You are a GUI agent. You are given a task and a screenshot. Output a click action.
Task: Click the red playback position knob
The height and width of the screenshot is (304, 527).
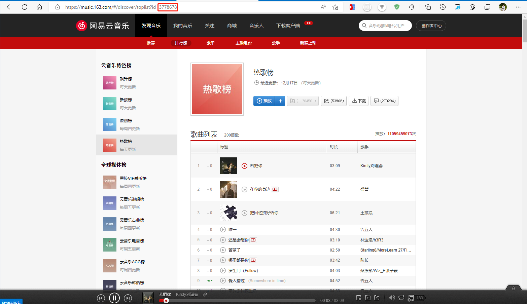click(x=166, y=301)
